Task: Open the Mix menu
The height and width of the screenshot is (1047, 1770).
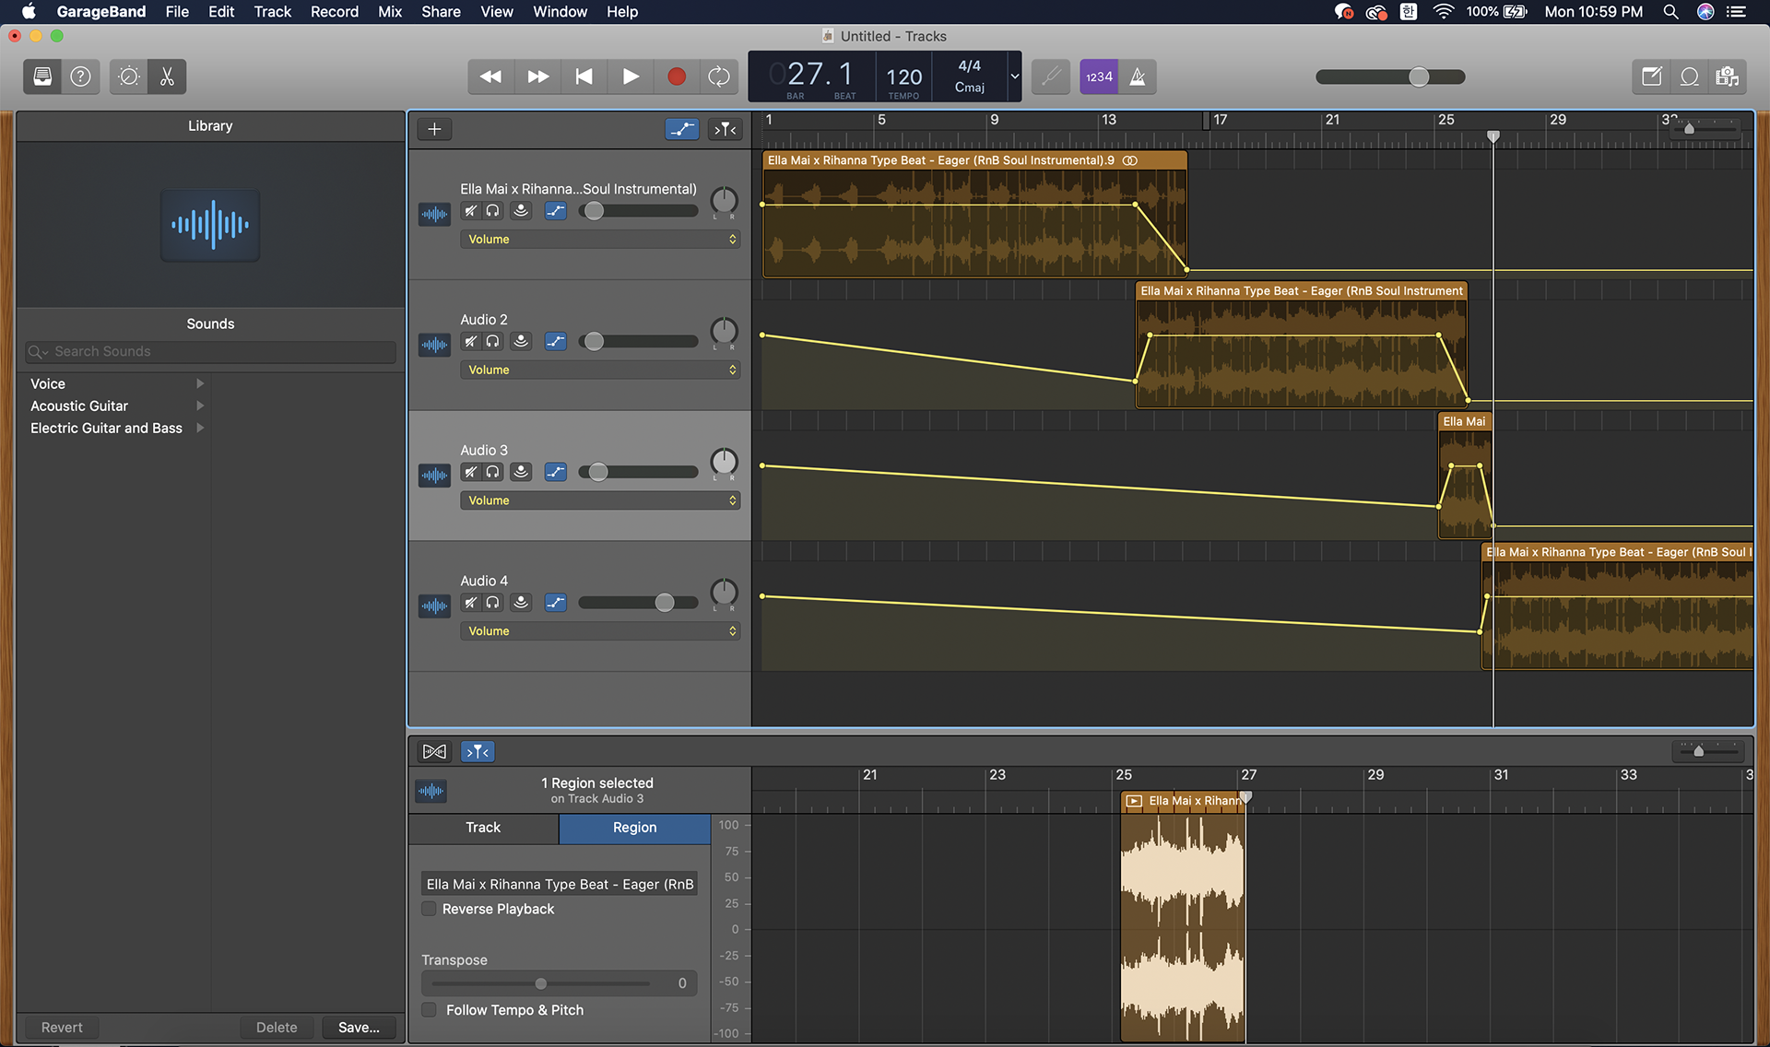Action: (390, 12)
